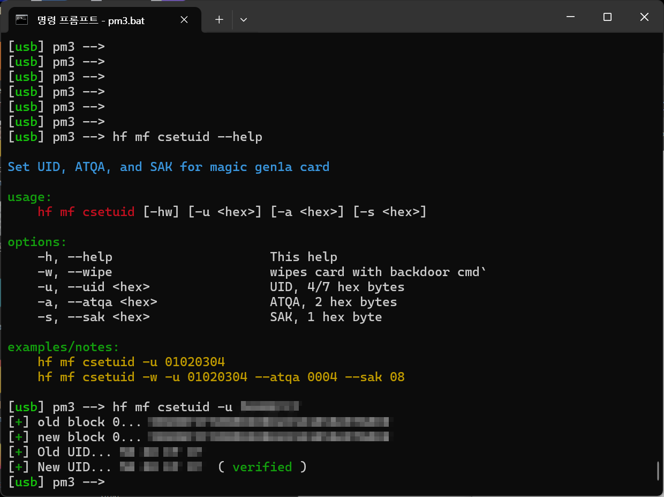Click the executed command 'hf mf csetuid -u'
Image resolution: width=664 pixels, height=497 pixels.
pos(172,407)
